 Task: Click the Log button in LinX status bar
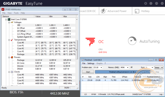click(x=161, y=94)
